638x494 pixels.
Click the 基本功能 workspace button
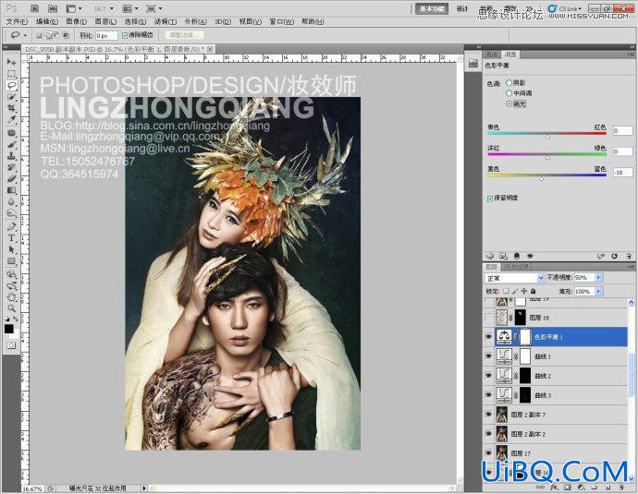(432, 9)
